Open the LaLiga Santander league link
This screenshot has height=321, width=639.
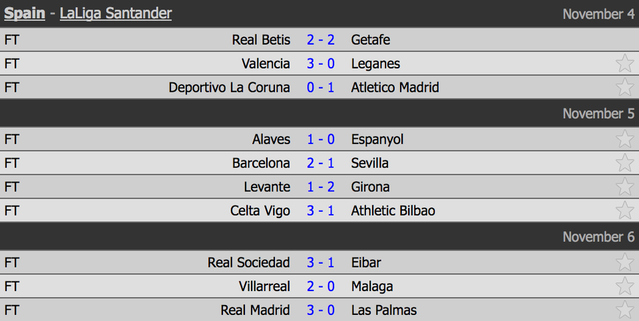116,13
